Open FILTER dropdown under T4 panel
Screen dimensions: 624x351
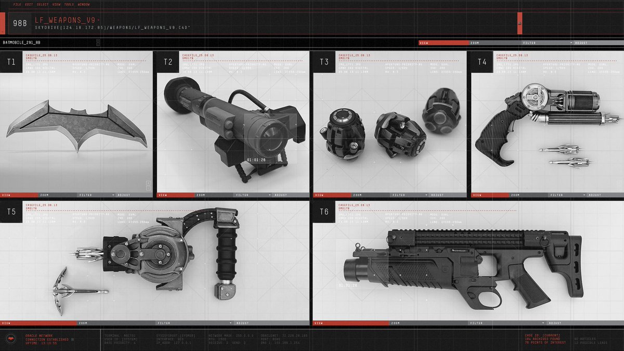[x=567, y=195]
